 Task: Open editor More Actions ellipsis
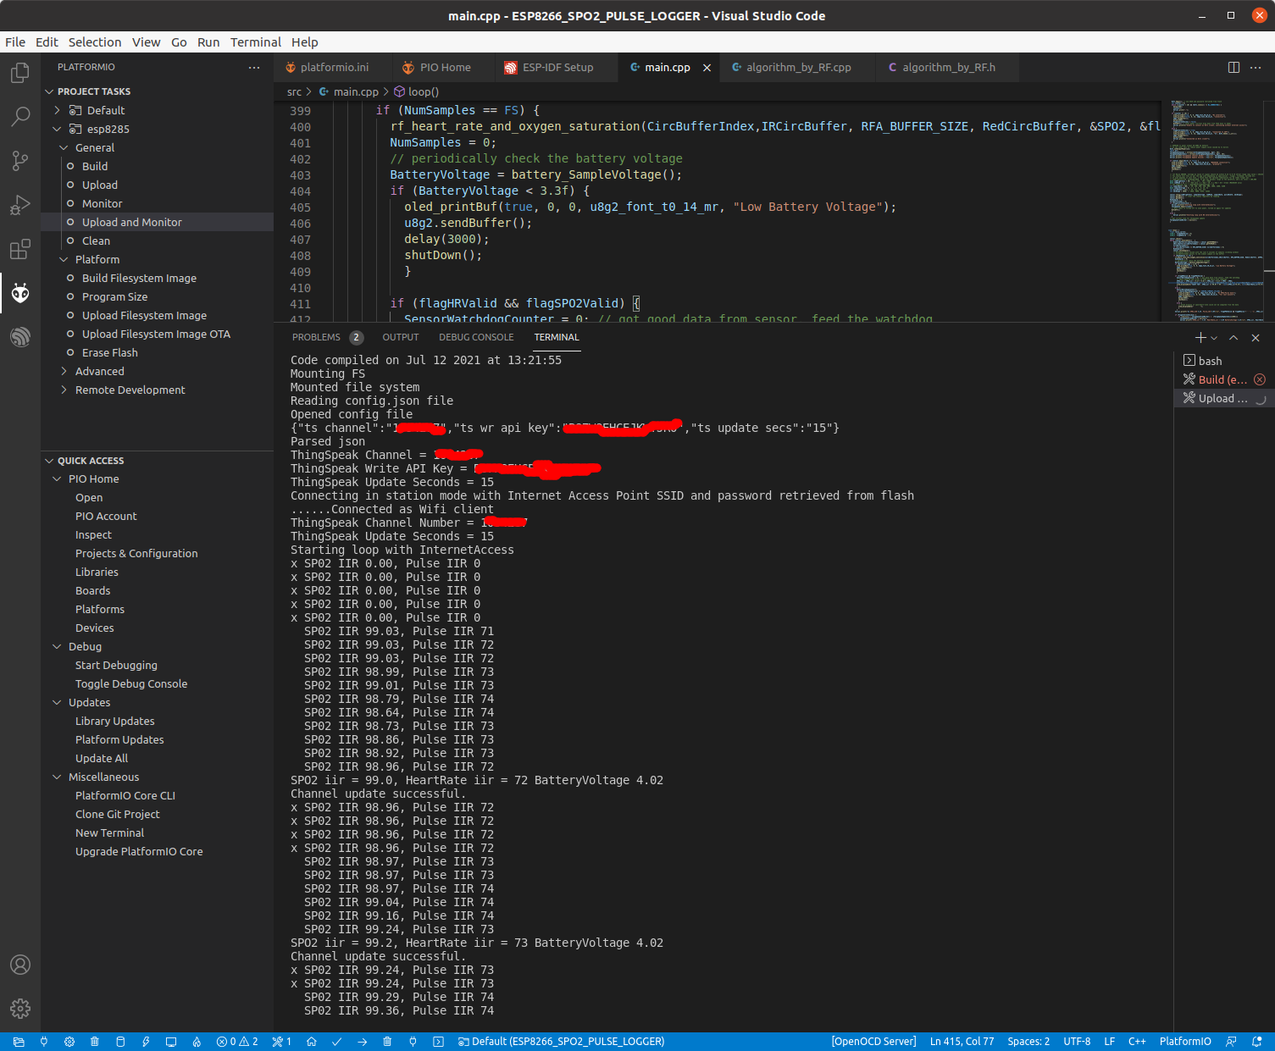[x=1256, y=68]
